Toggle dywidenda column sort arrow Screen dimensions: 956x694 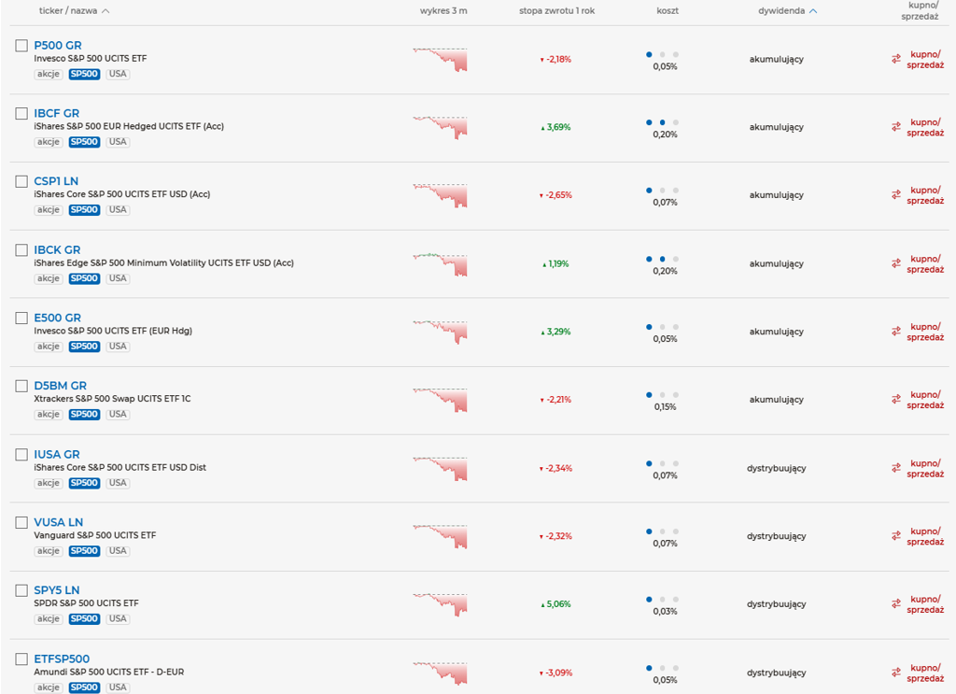click(813, 11)
